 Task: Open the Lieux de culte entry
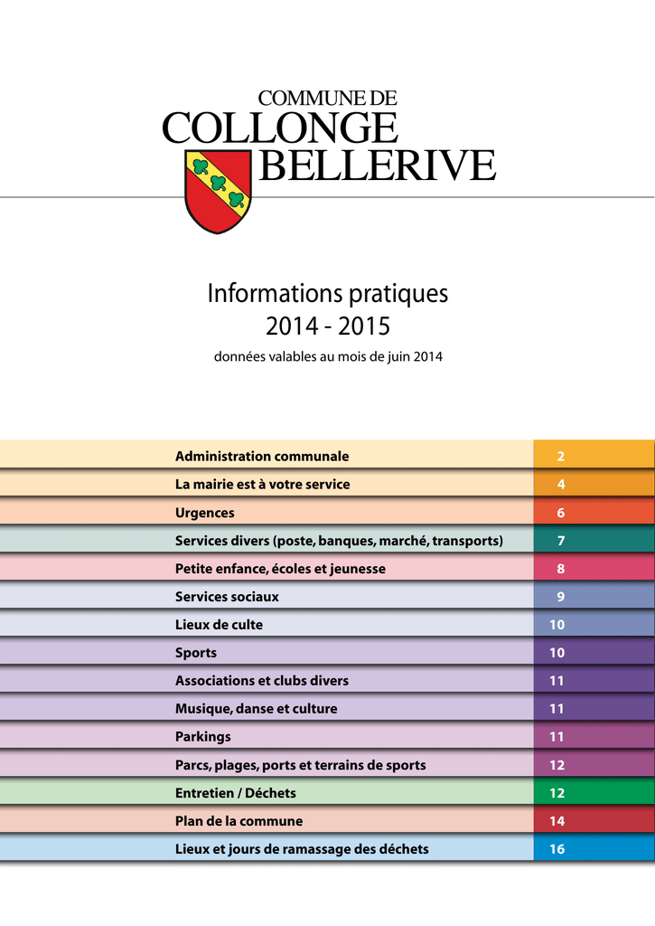tap(220, 625)
